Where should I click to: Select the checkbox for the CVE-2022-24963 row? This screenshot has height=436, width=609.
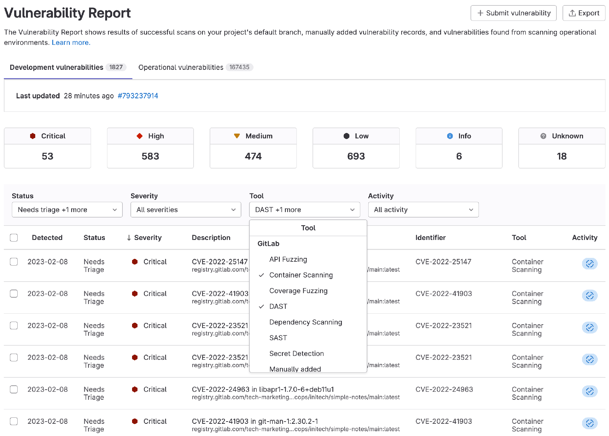[14, 390]
